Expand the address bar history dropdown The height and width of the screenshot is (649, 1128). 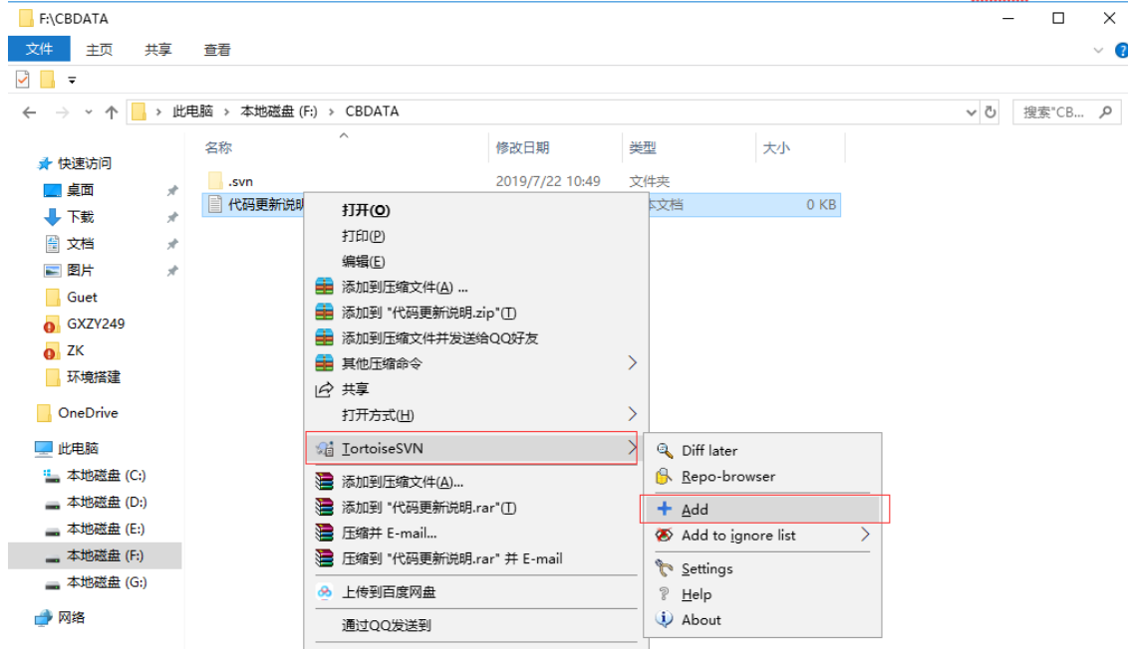click(x=972, y=112)
